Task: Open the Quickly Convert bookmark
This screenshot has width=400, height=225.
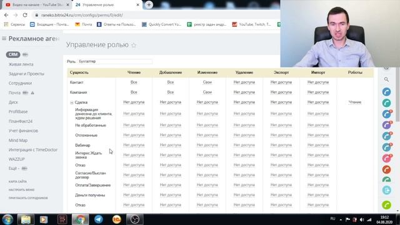Action: point(161,24)
